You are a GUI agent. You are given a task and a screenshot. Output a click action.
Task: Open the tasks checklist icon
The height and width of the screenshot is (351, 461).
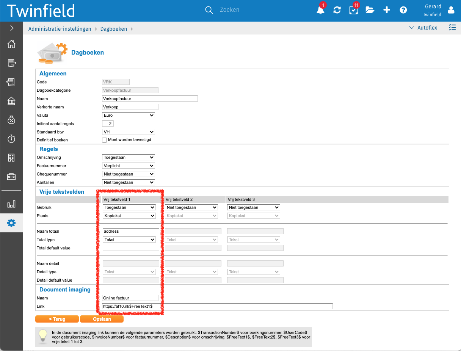[353, 10]
